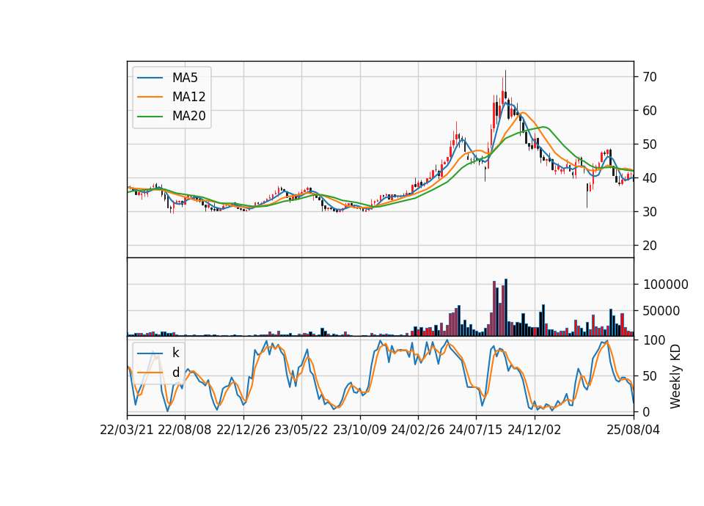Screen dimensions: 704x506
Task: Click the MA12 orange line peak near 59
Action: click(522, 113)
